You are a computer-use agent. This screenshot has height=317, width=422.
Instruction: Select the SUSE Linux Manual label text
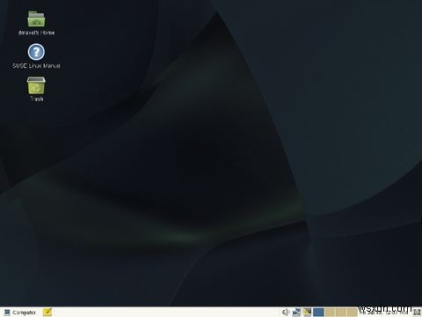point(36,66)
